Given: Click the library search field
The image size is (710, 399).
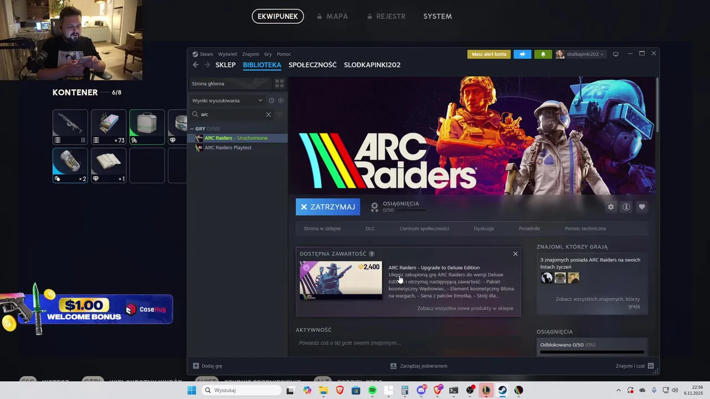Looking at the screenshot, I should click(230, 114).
